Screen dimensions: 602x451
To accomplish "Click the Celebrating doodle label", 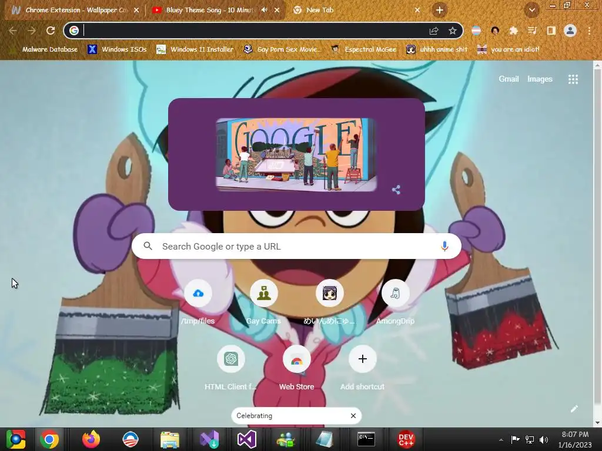I will [254, 416].
